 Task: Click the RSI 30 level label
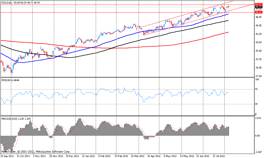pos(257,104)
